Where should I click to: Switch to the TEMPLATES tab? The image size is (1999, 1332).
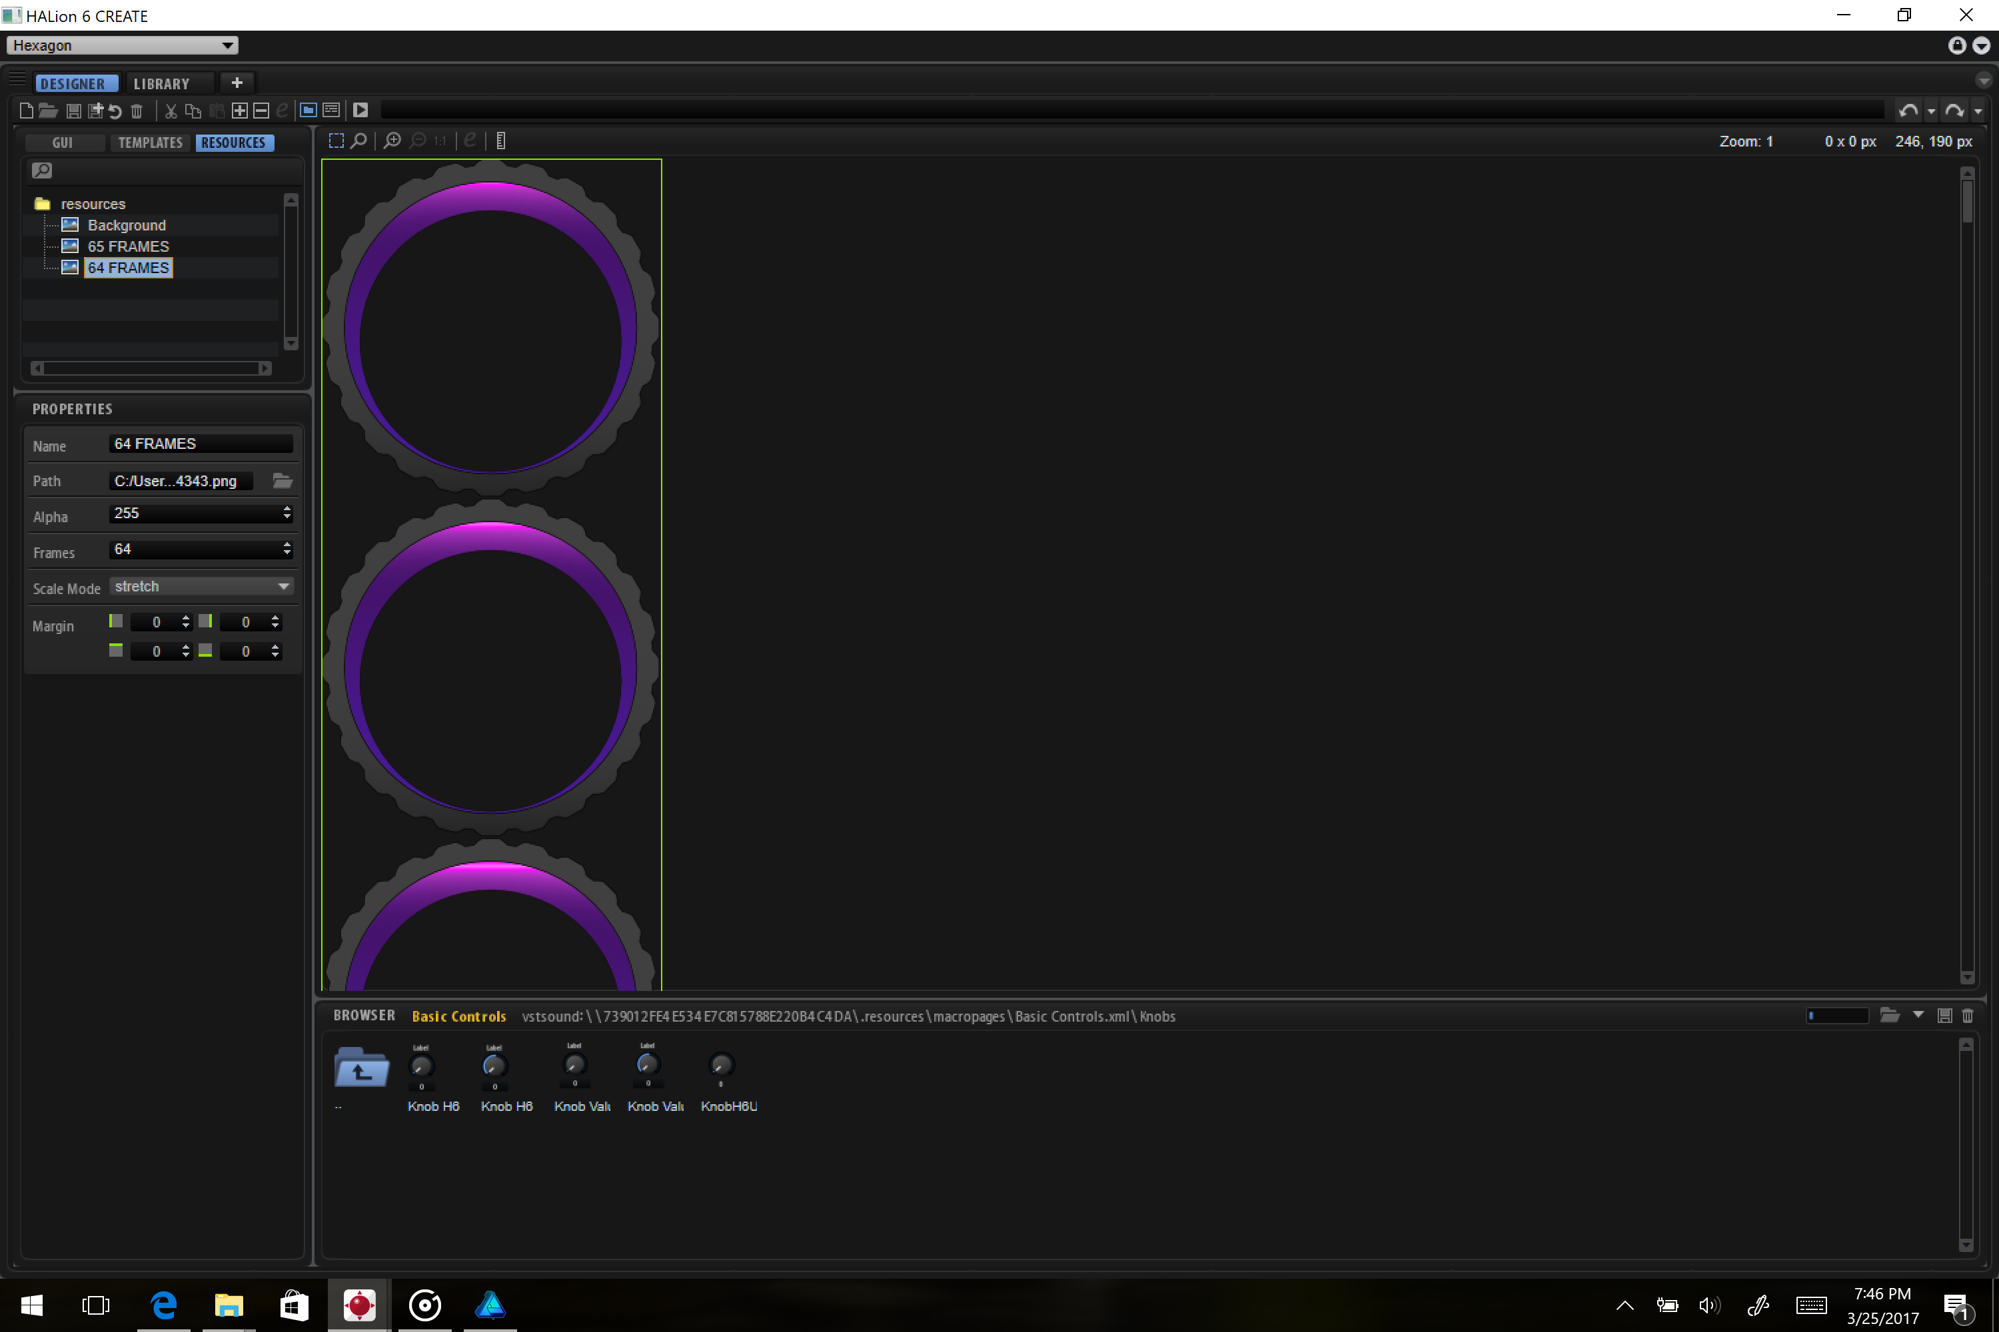151,143
